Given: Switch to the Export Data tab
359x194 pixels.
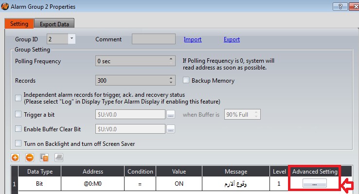Looking at the screenshot, I should coord(54,24).
